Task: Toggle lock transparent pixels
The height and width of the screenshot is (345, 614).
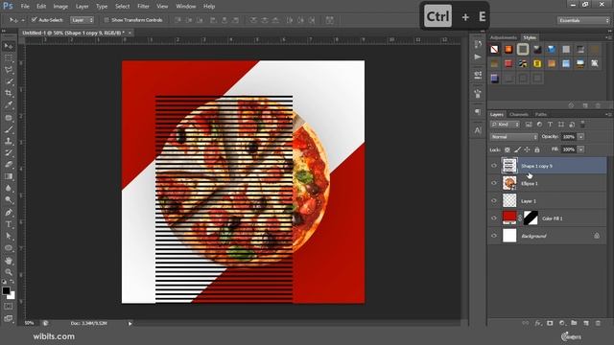Action: 508,149
